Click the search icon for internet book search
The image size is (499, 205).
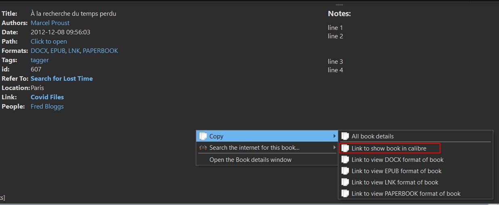203,148
